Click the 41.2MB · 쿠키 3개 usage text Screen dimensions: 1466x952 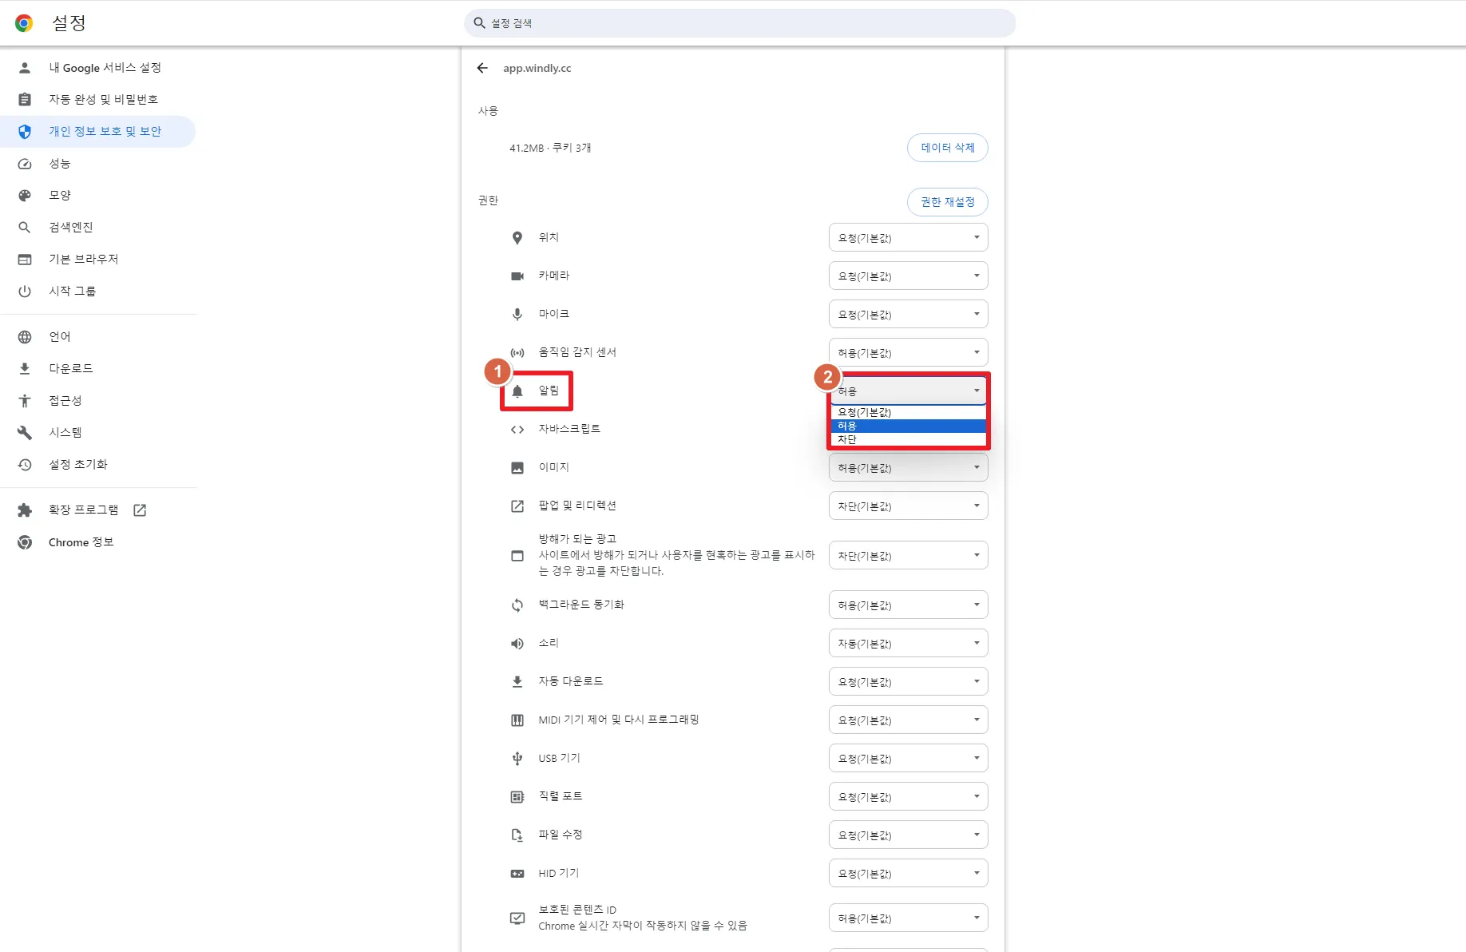(550, 149)
